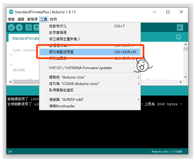Screen dimensions: 196x162
Task: Switch to the StandardFirmata sketch tab
Action: (24, 38)
